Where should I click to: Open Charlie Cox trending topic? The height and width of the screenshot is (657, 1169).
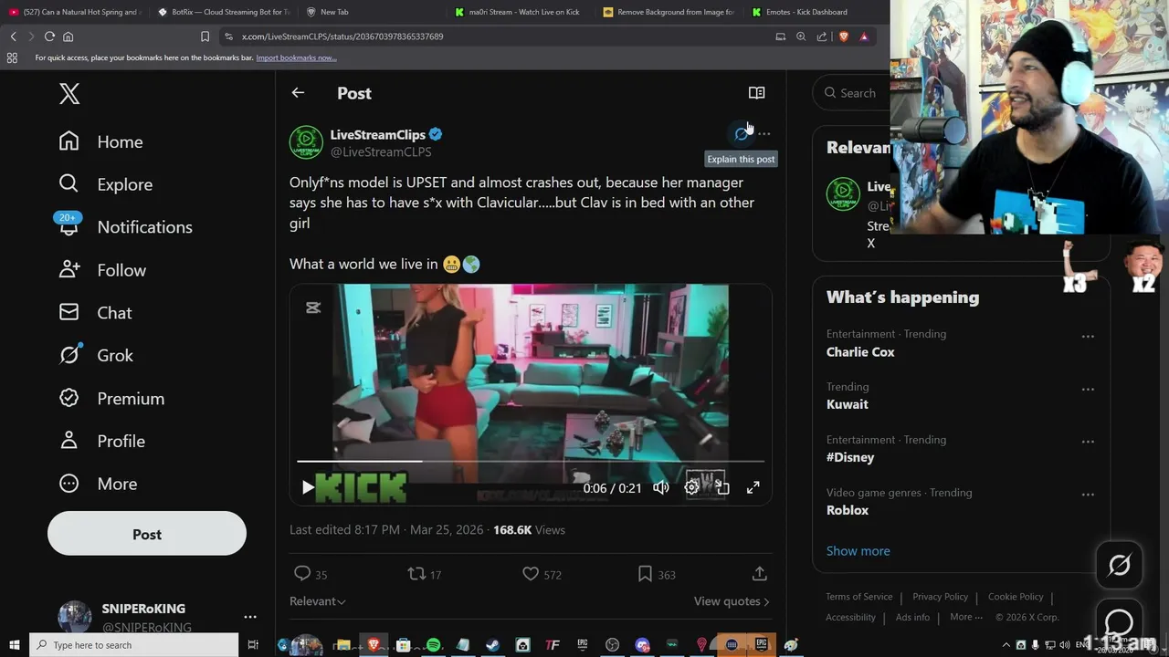(860, 351)
